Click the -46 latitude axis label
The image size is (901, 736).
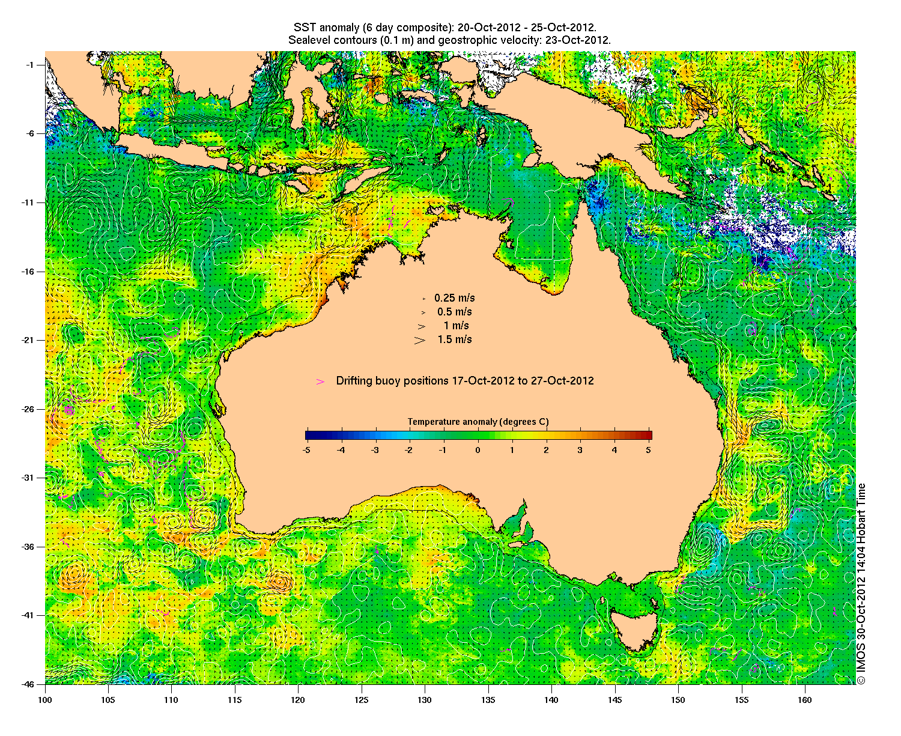coord(29,684)
